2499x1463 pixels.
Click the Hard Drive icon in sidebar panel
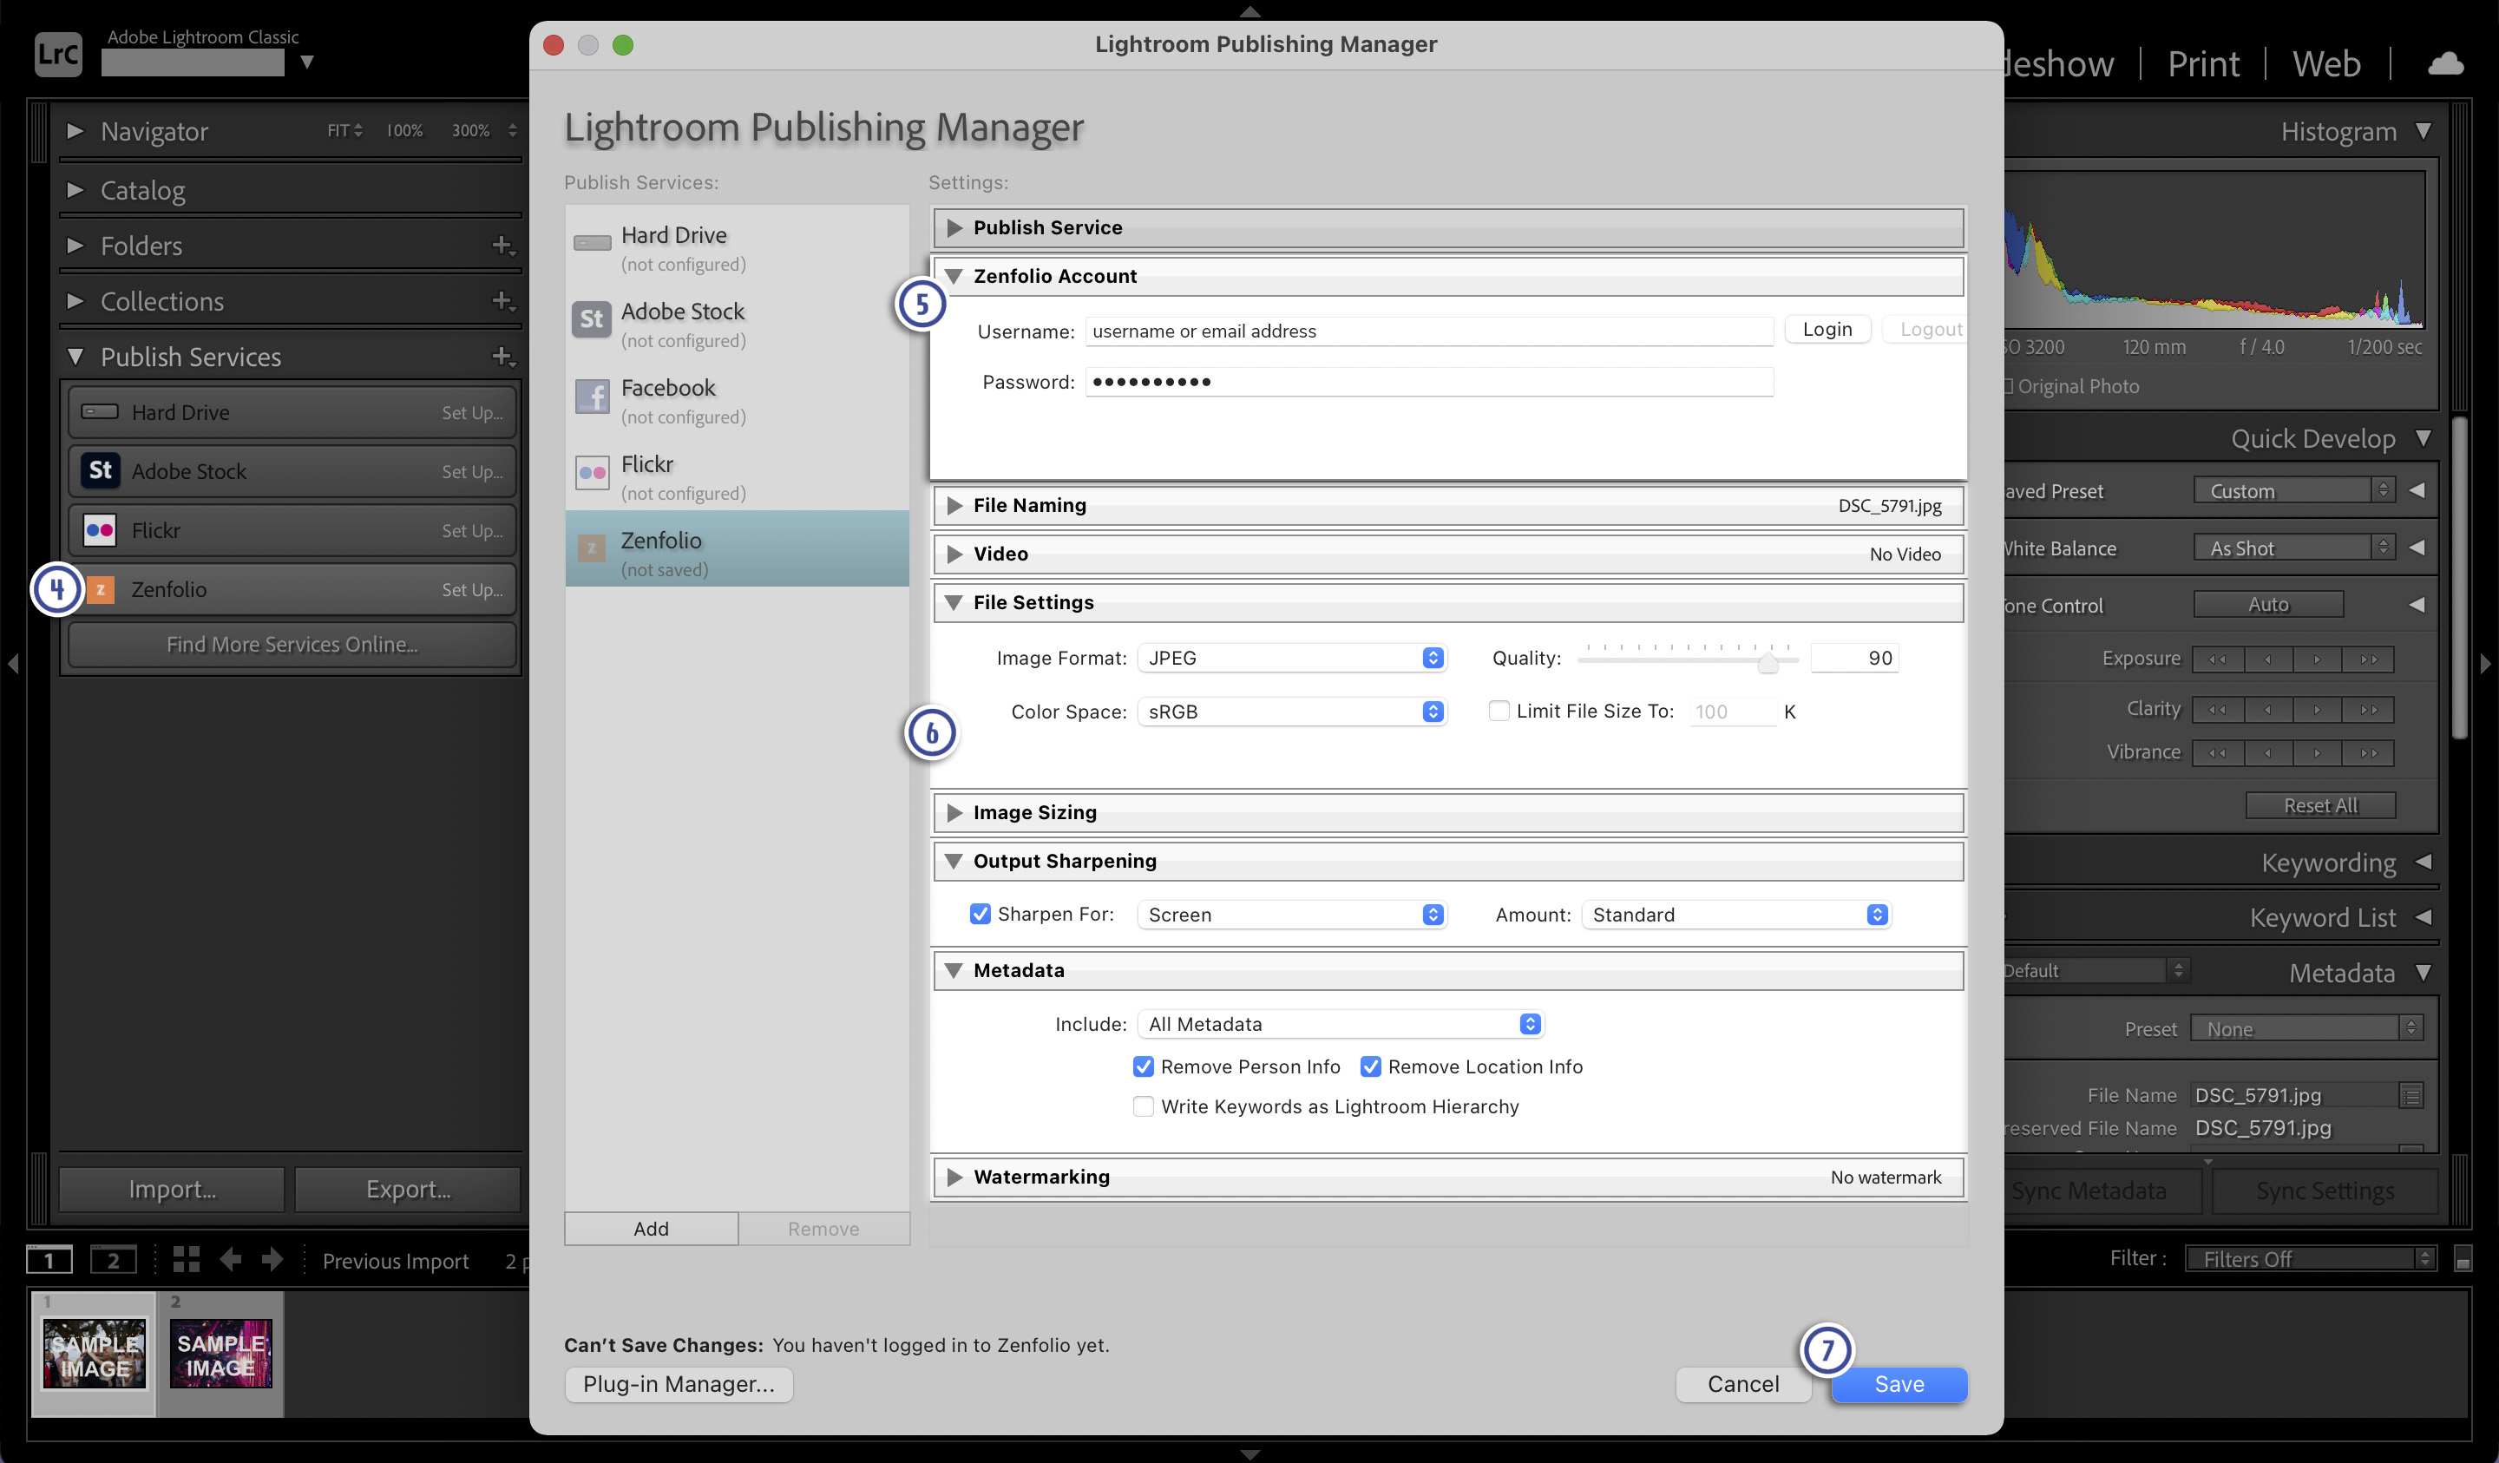(100, 411)
